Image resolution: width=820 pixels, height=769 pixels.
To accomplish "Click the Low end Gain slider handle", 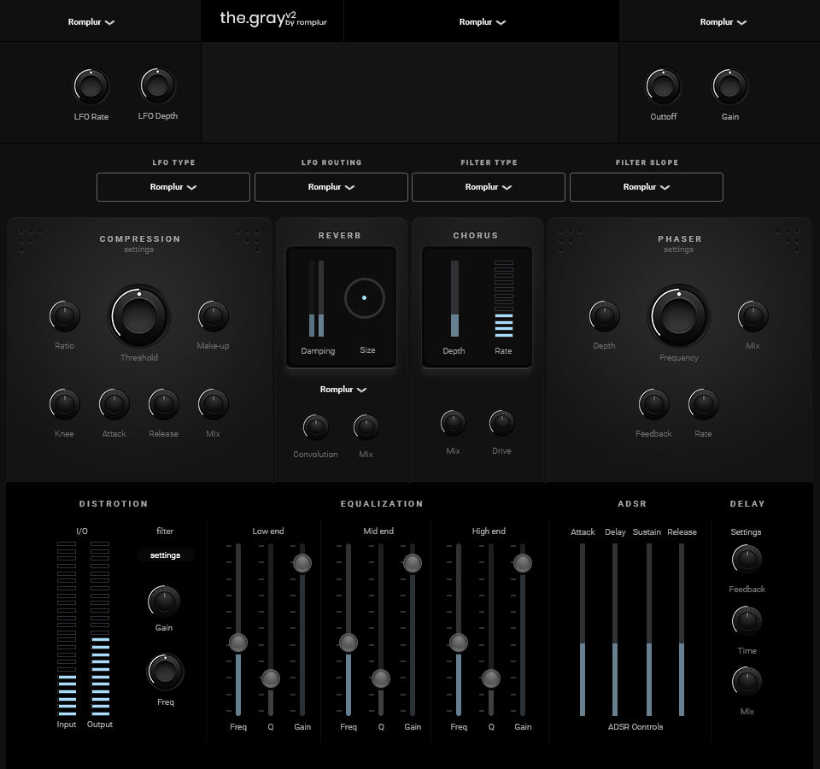I will point(302,563).
